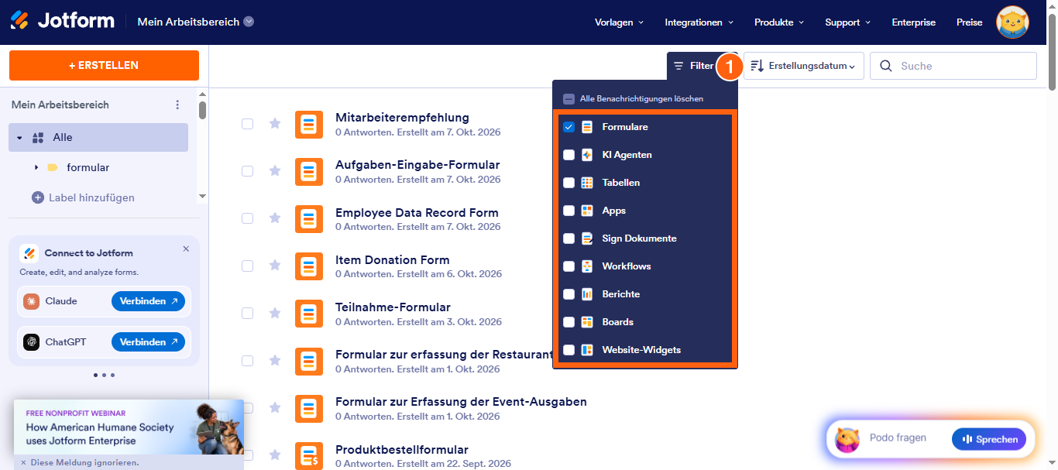Open the Support dropdown menu

(x=848, y=22)
